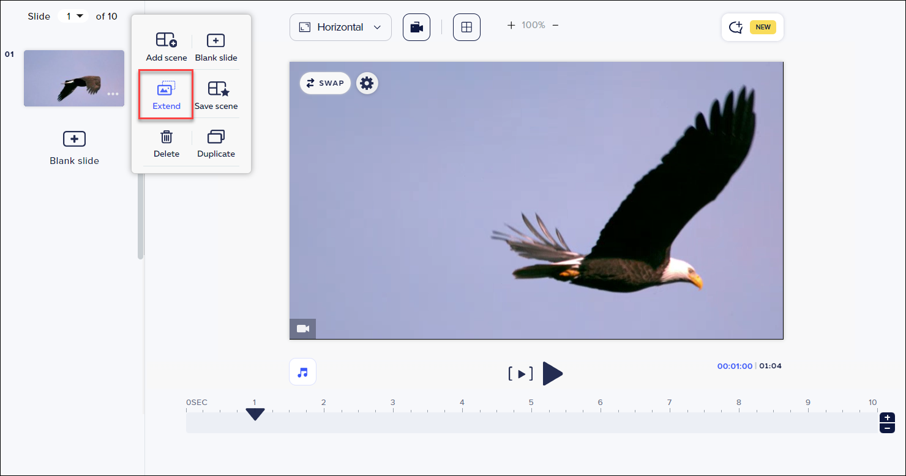The width and height of the screenshot is (906, 476).
Task: Open the Horizontal aspect ratio dropdown
Action: [x=340, y=27]
